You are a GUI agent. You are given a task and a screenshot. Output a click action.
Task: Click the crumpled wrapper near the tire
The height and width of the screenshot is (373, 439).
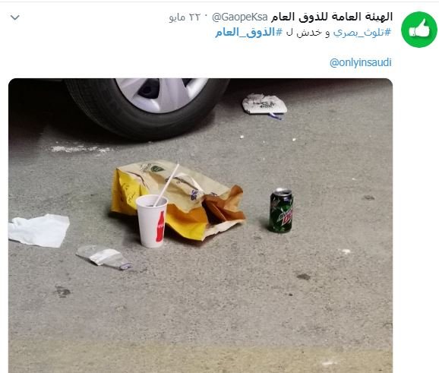click(264, 105)
